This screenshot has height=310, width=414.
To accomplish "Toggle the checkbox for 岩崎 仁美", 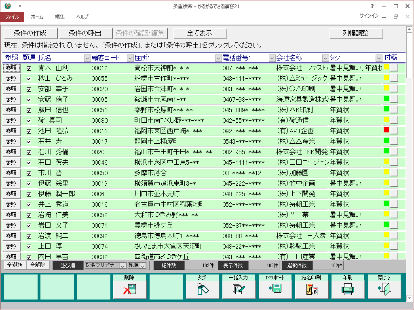I will (x=29, y=215).
